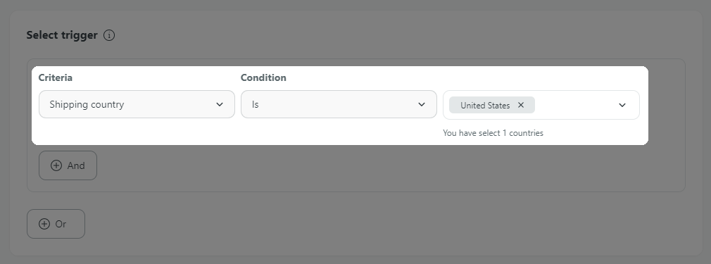
Task: Click the info icon beside Select trigger
Action: [x=109, y=35]
